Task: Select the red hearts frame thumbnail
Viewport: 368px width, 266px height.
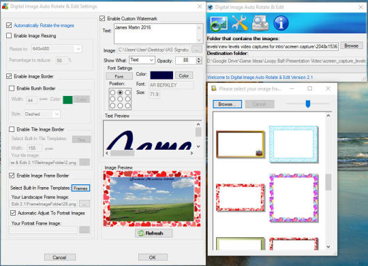Action: point(241,197)
